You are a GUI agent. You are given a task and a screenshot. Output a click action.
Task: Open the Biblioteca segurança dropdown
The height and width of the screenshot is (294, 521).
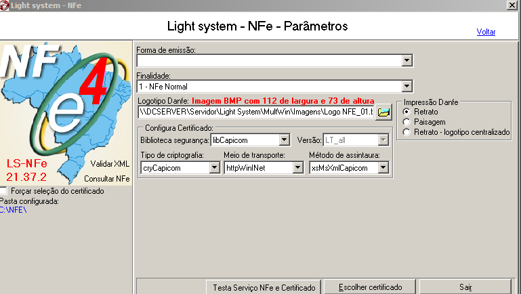pyautogui.click(x=284, y=140)
